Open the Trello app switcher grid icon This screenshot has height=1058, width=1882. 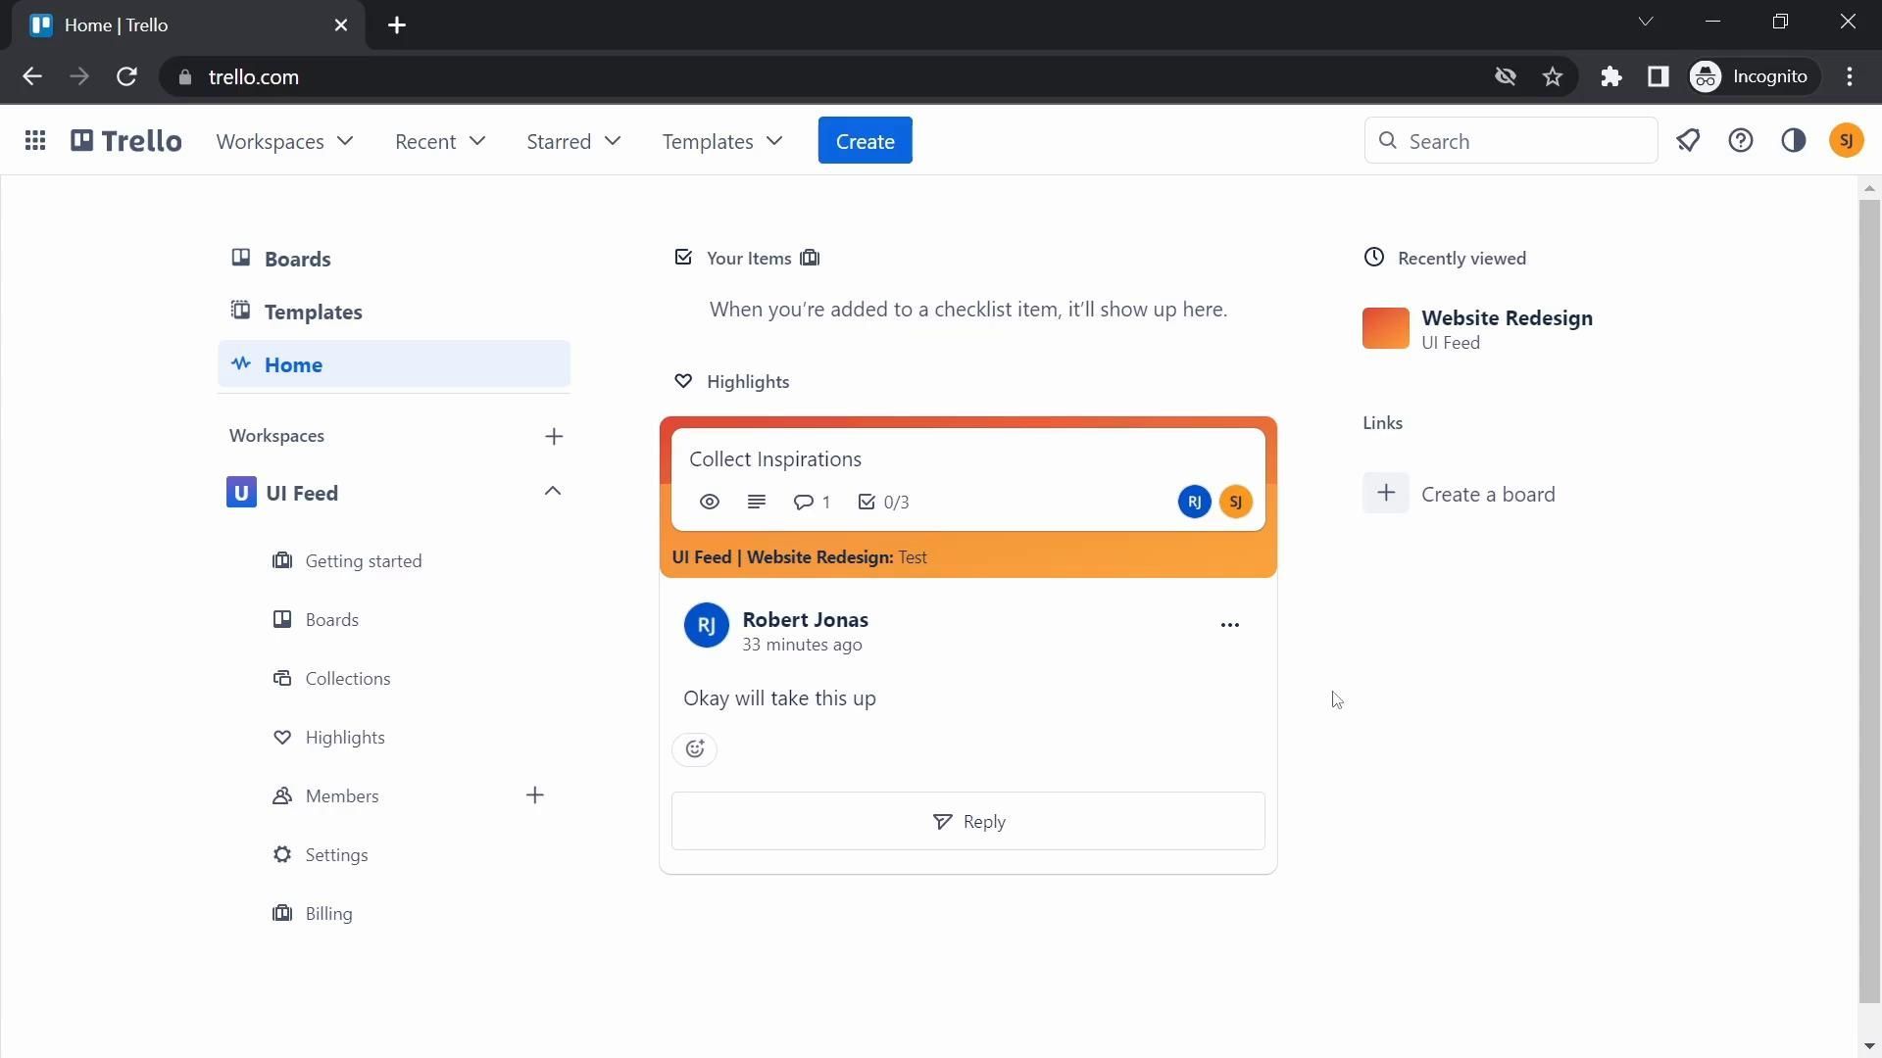(x=35, y=141)
